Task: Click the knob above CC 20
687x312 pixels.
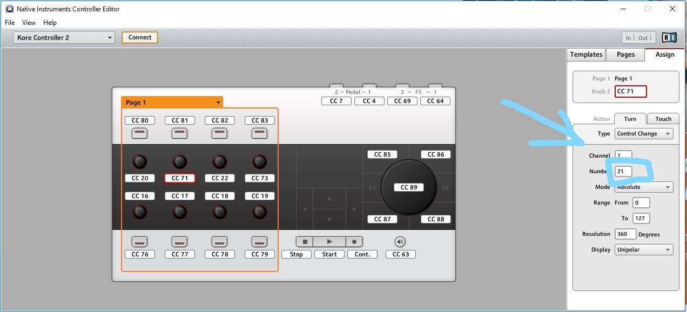Action: coord(140,161)
